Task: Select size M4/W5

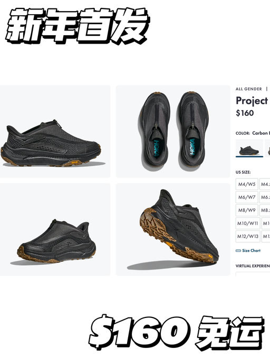Action: pos(247,184)
